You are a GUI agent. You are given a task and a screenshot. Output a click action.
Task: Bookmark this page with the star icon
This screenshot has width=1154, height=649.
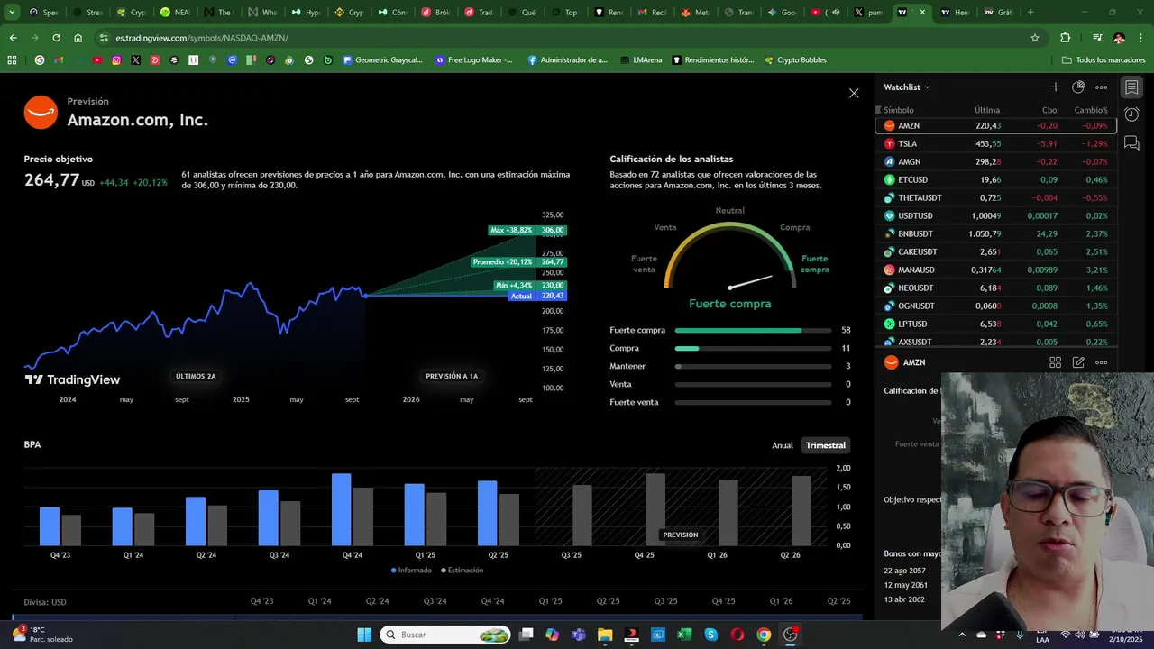pos(1035,38)
